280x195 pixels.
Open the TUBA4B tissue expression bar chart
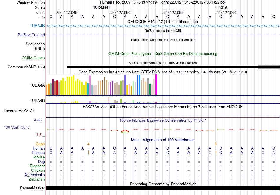pos(101,100)
